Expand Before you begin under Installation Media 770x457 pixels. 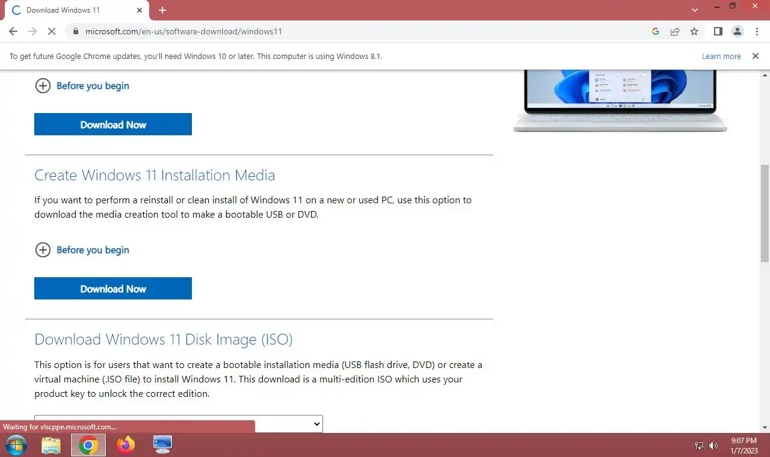pos(82,250)
